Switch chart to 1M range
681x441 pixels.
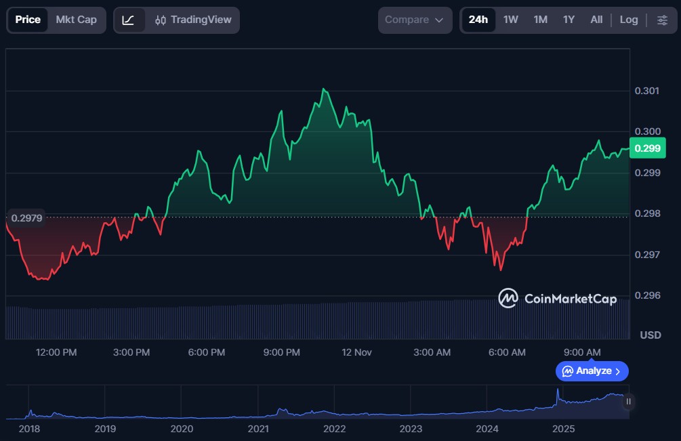[540, 20]
